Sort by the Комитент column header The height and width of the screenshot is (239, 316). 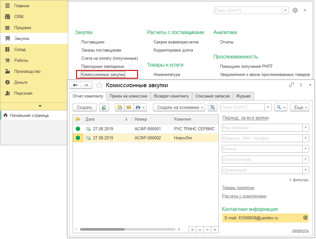(x=195, y=119)
